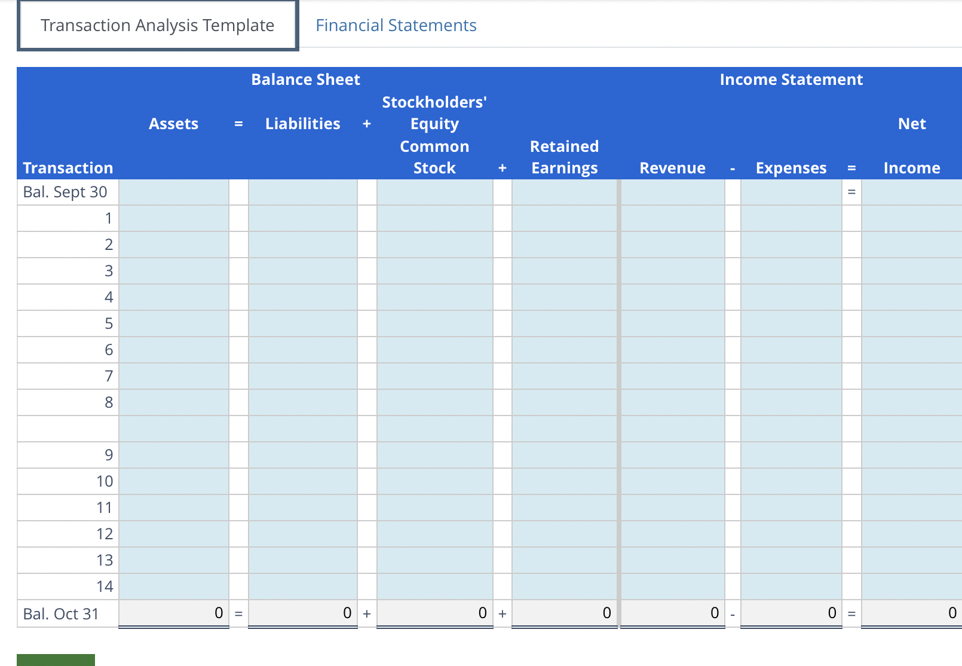This screenshot has width=962, height=666.
Task: Click Retained Earnings cell in transaction 3 row
Action: tap(565, 271)
